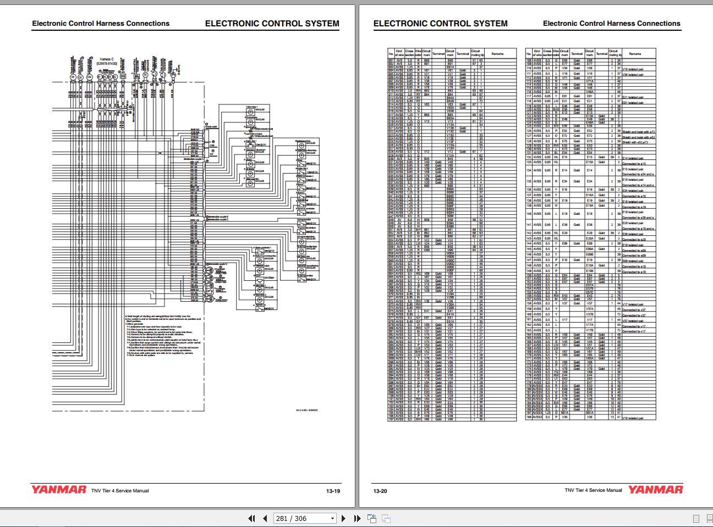Jump to the last page

pos(357,518)
